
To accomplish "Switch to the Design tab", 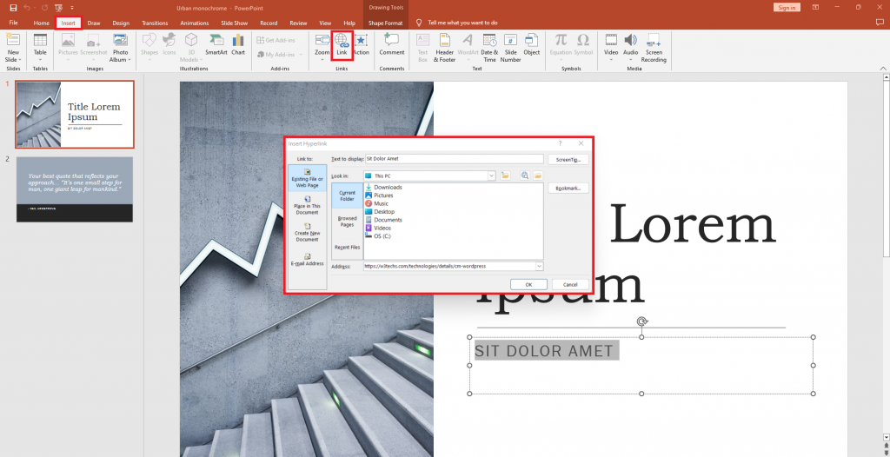I will click(121, 23).
